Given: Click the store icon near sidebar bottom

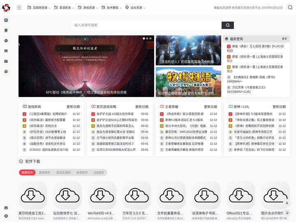Looking at the screenshot, I should (x=6, y=208).
